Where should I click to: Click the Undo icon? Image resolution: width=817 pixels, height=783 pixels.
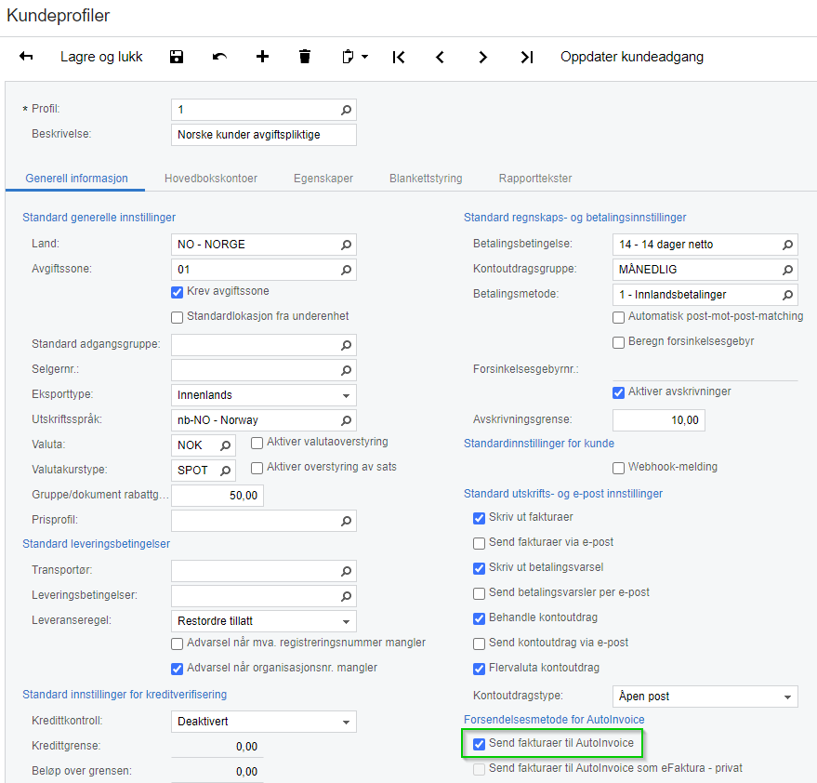(218, 57)
